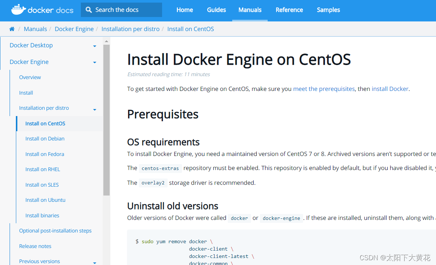
Task: Open Installation per distro sidebar item
Action: (44, 108)
